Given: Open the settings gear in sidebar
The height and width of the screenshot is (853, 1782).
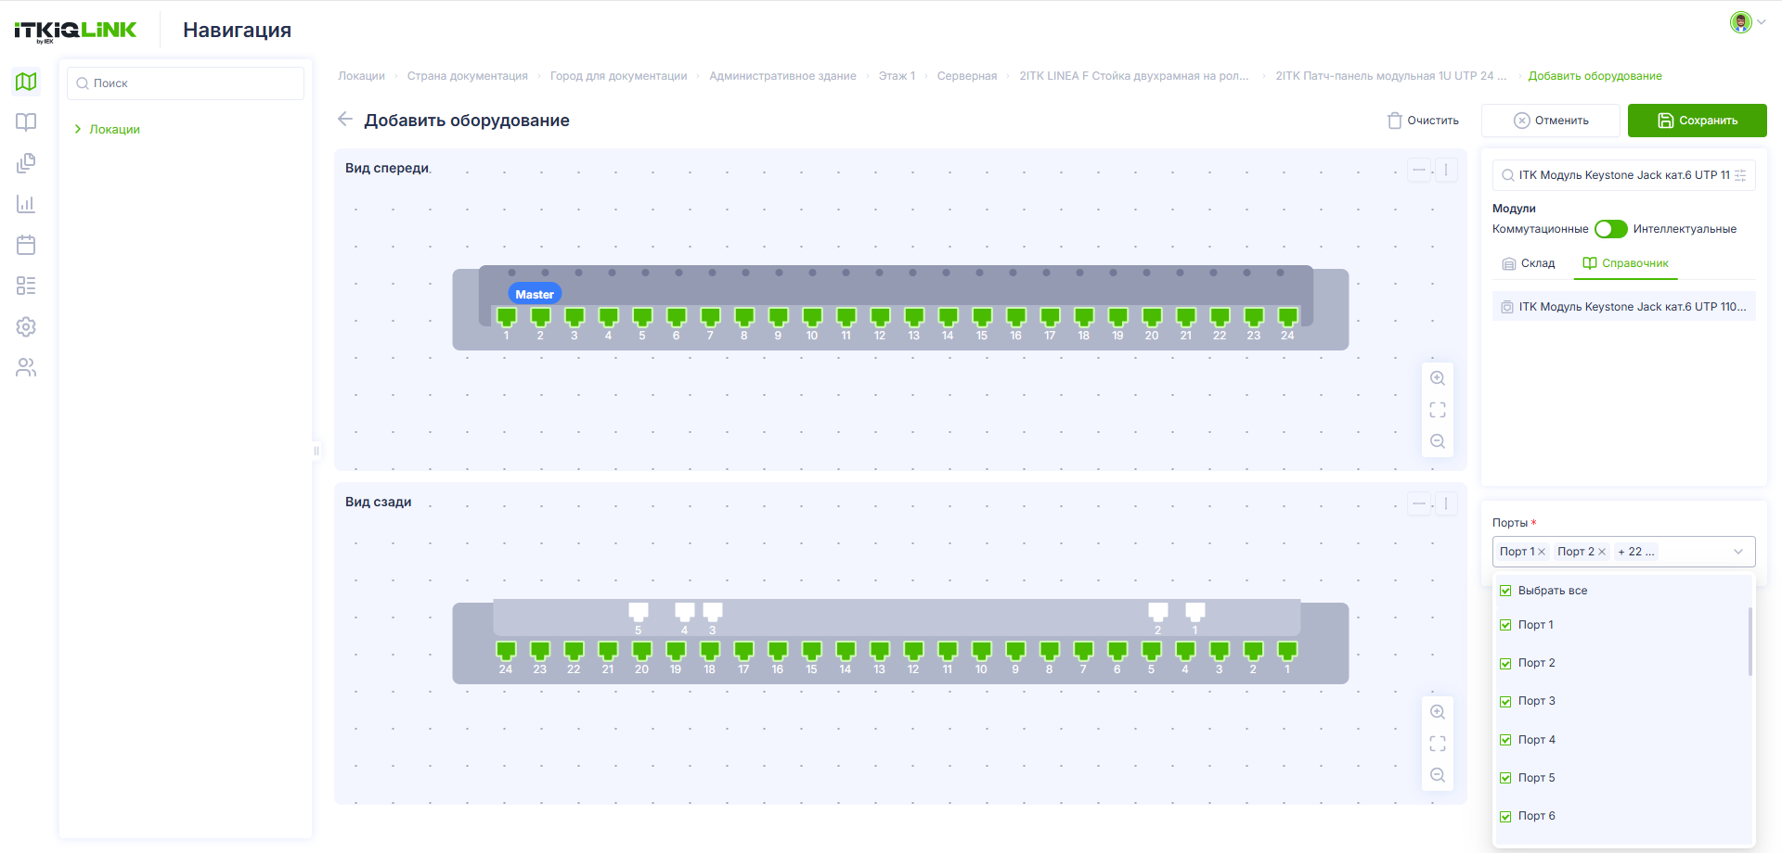Looking at the screenshot, I should tap(26, 326).
